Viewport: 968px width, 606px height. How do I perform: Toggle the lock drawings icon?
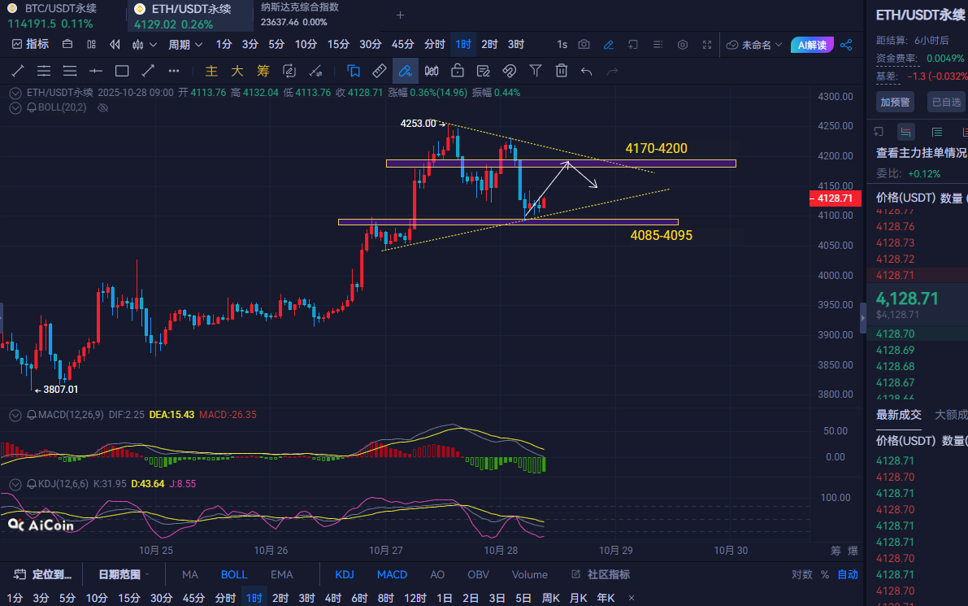pyautogui.click(x=458, y=71)
